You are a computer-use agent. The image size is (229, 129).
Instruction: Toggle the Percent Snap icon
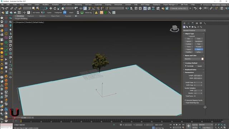(98, 8)
